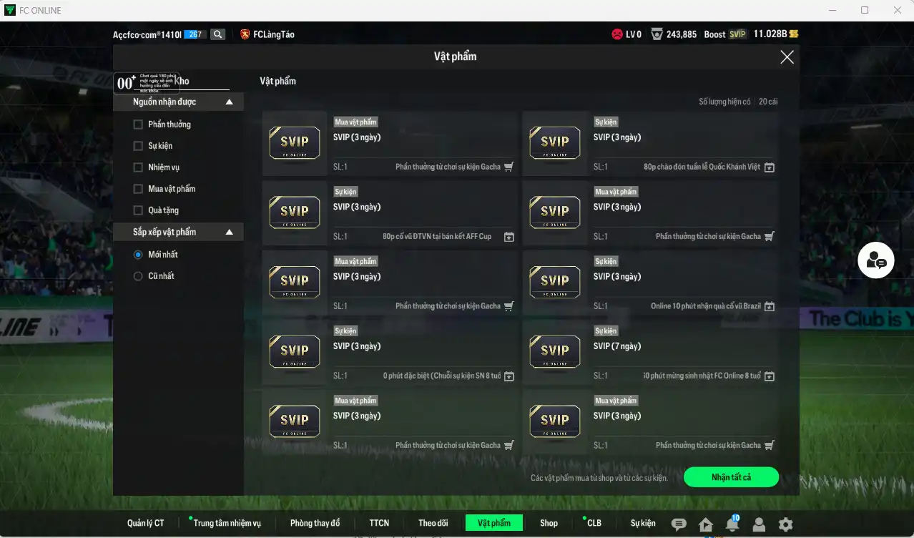Click the green Nhận tất cả button
The height and width of the screenshot is (538, 914).
731,477
